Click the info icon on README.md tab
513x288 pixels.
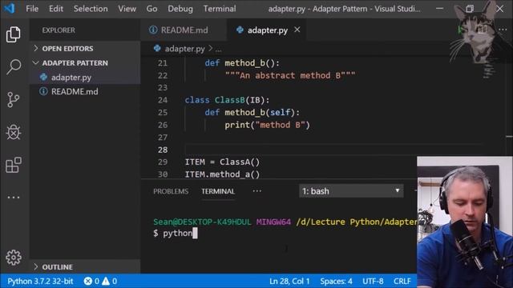coord(153,30)
